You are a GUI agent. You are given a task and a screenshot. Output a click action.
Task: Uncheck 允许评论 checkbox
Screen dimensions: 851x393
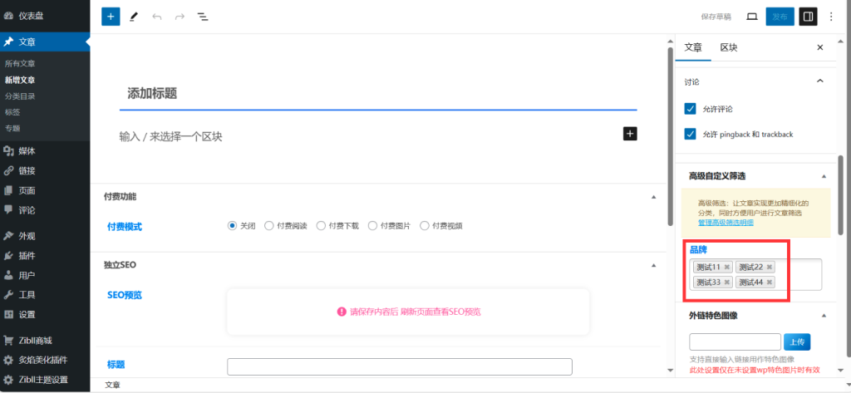[691, 109]
